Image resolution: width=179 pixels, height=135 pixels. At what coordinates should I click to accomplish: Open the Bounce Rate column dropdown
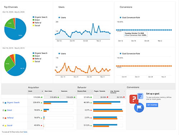tap(92, 91)
